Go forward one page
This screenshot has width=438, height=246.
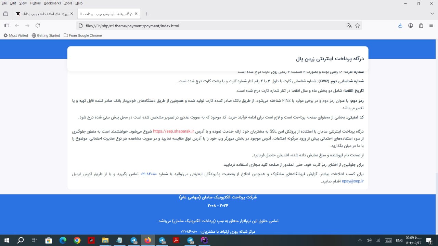(x=27, y=26)
